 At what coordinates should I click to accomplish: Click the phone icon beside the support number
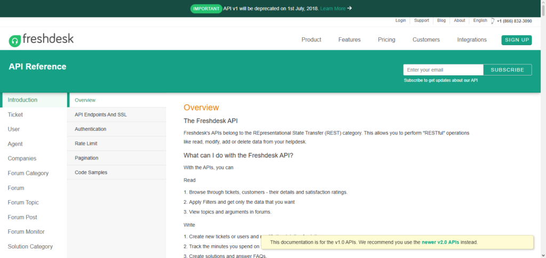[492, 21]
